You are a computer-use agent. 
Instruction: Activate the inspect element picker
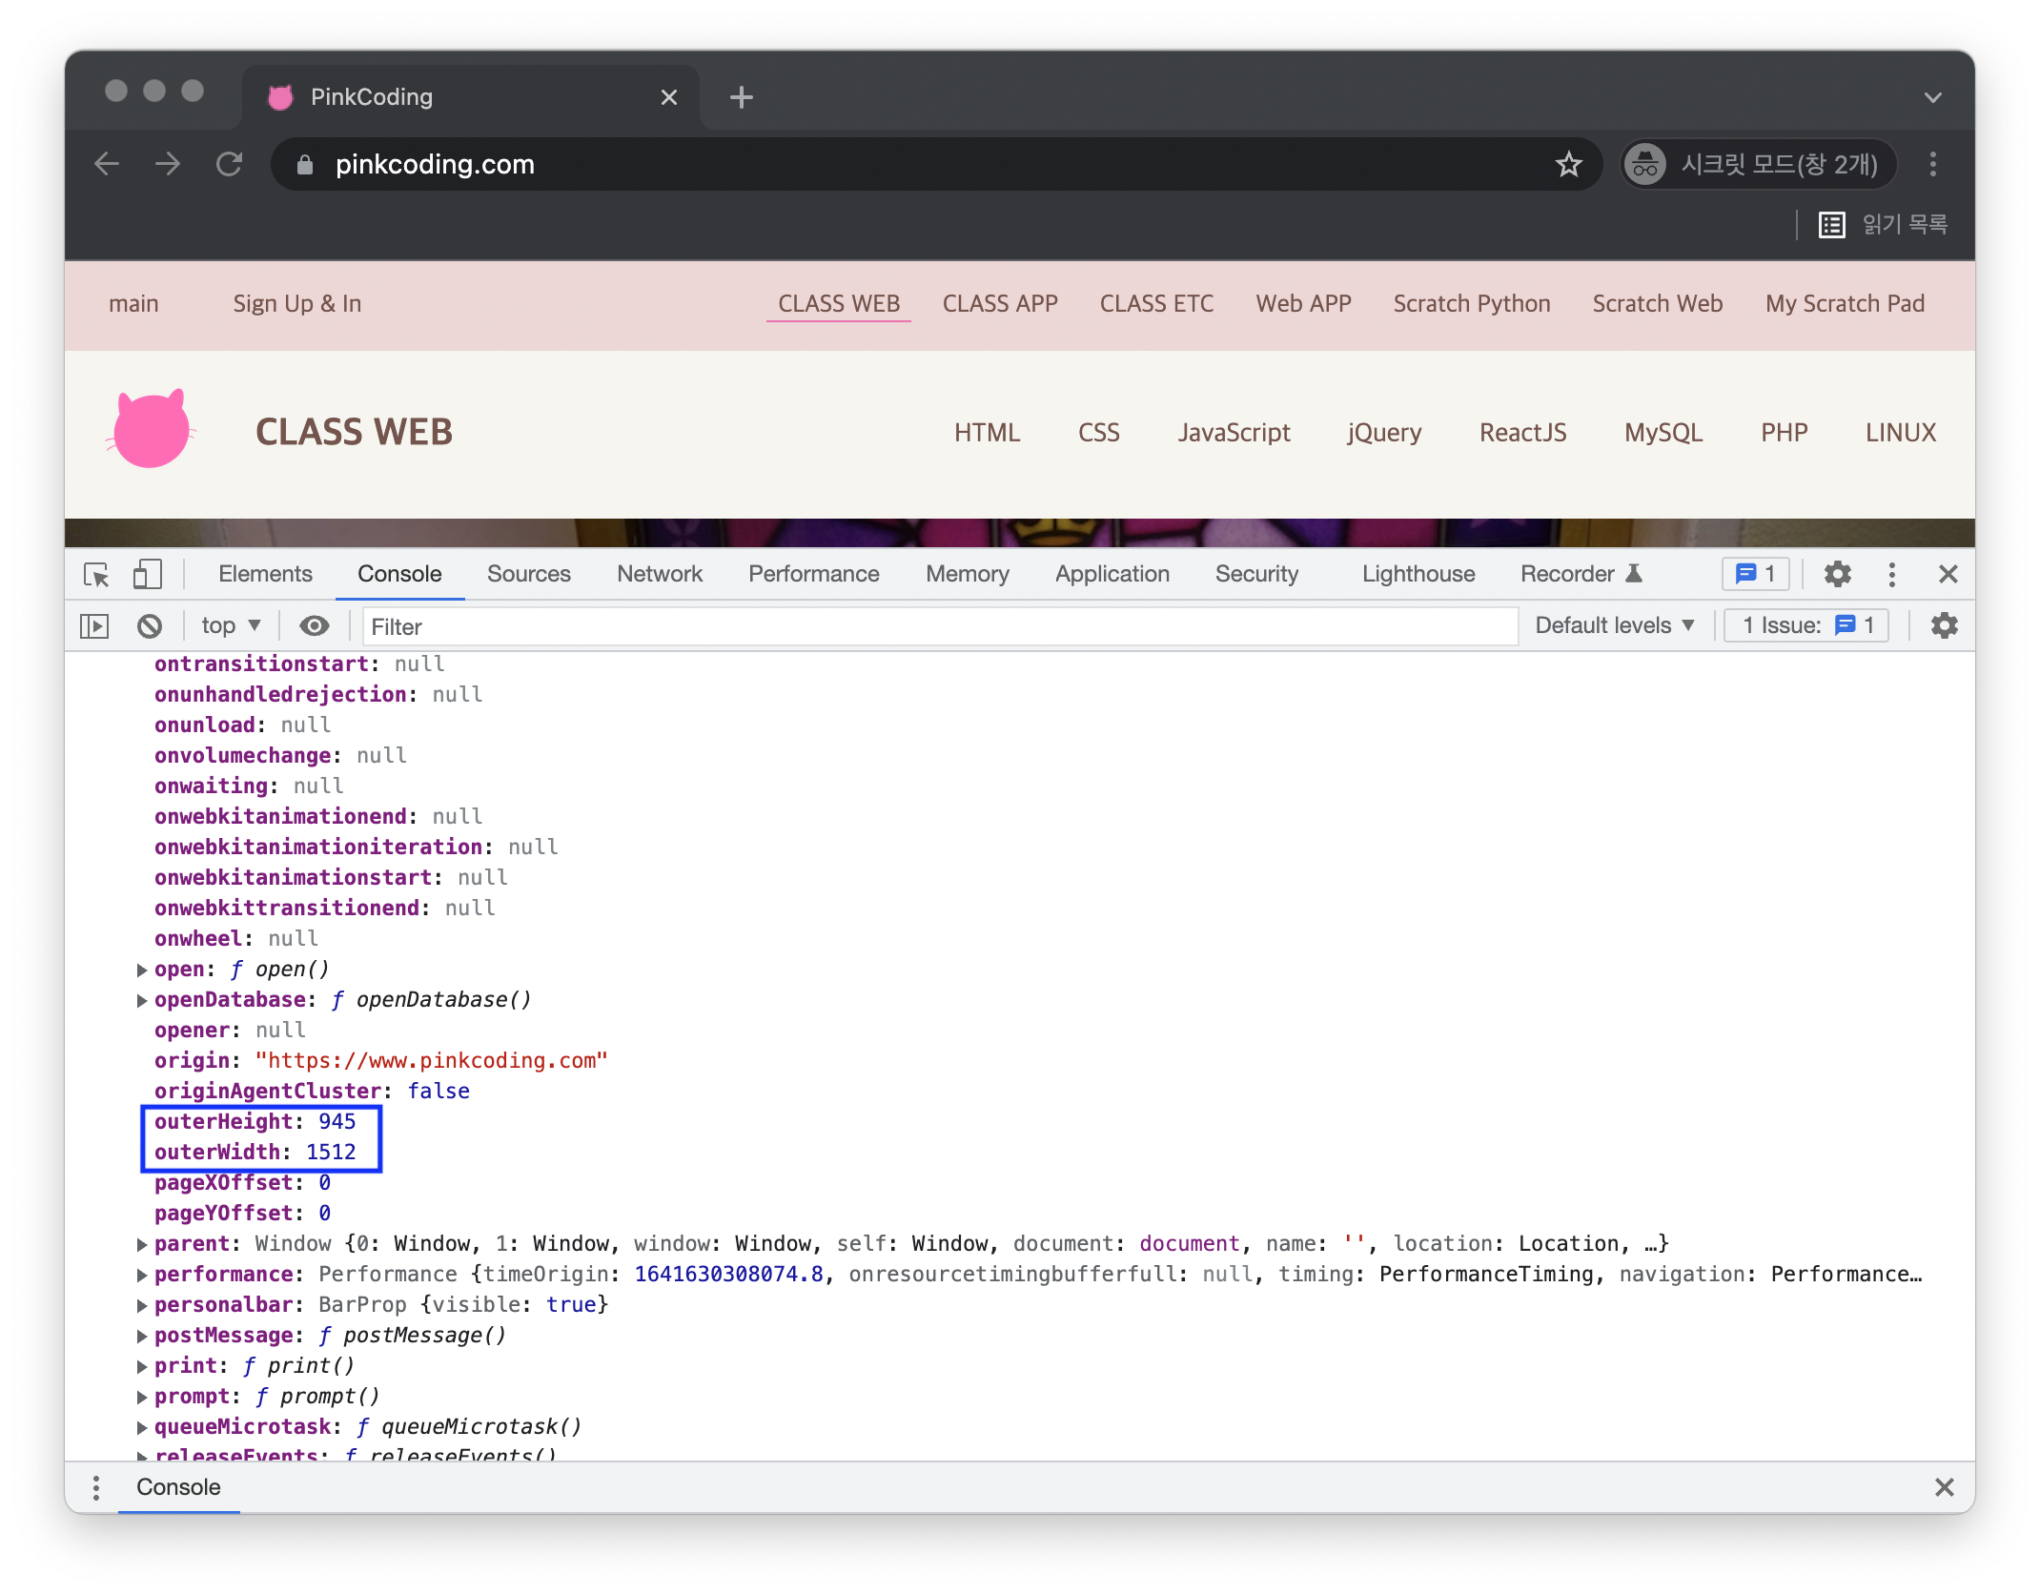point(96,574)
